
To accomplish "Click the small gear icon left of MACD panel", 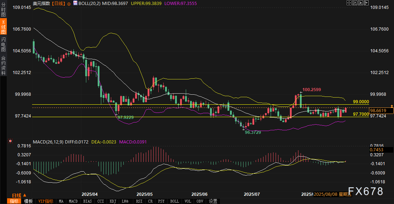I will pyautogui.click(x=10, y=142).
